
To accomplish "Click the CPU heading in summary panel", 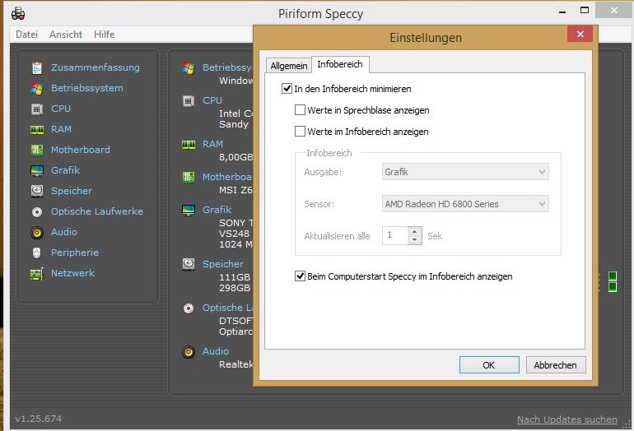I will point(212,100).
